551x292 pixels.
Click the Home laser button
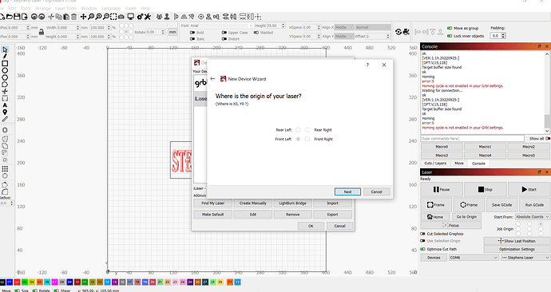pyautogui.click(x=435, y=217)
